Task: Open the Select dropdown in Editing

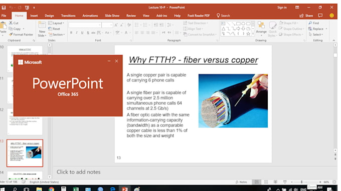Action: tap(316, 34)
